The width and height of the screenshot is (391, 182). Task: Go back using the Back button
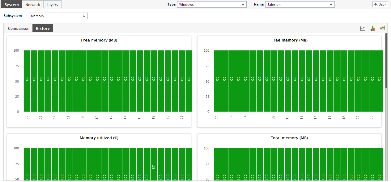380,4
